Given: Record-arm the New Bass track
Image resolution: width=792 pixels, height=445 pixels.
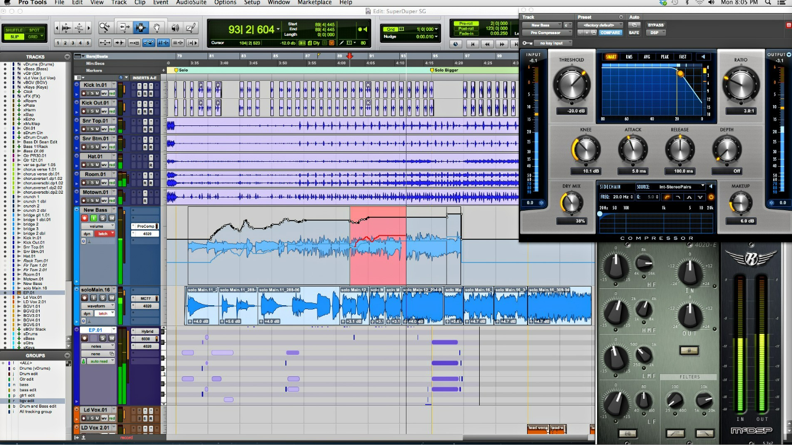Looking at the screenshot, I should tap(84, 218).
